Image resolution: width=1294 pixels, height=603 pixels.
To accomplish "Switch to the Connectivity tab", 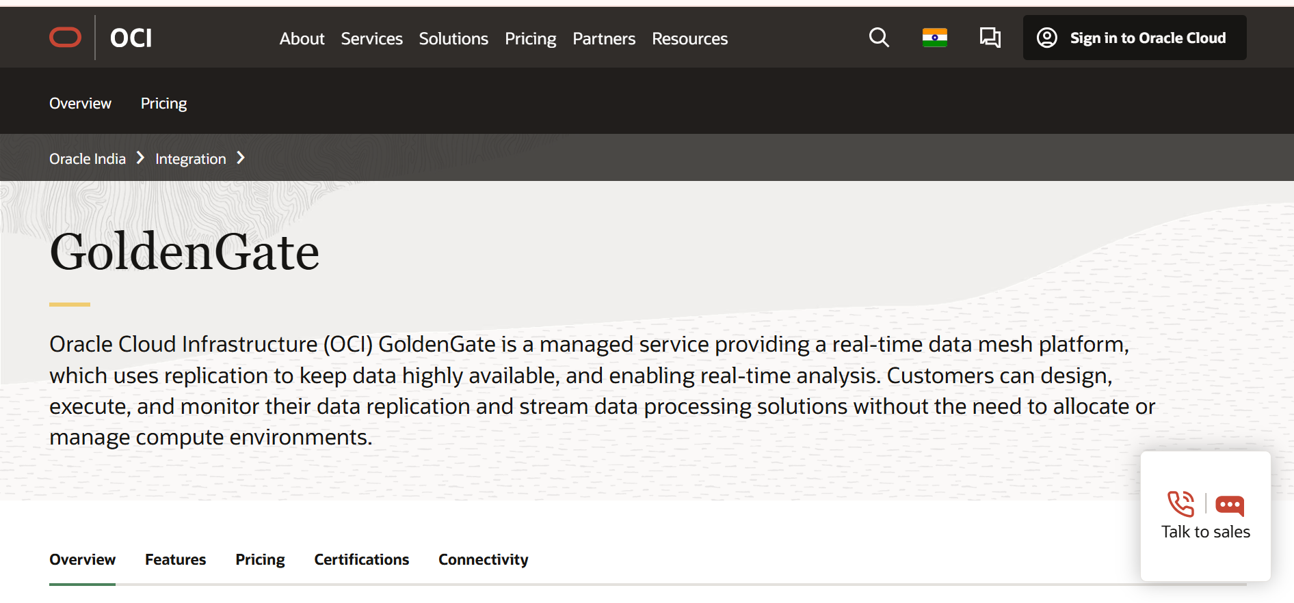I will [483, 559].
